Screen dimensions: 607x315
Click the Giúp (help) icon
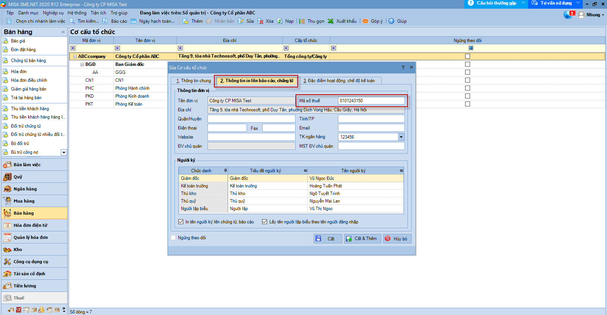click(x=392, y=21)
